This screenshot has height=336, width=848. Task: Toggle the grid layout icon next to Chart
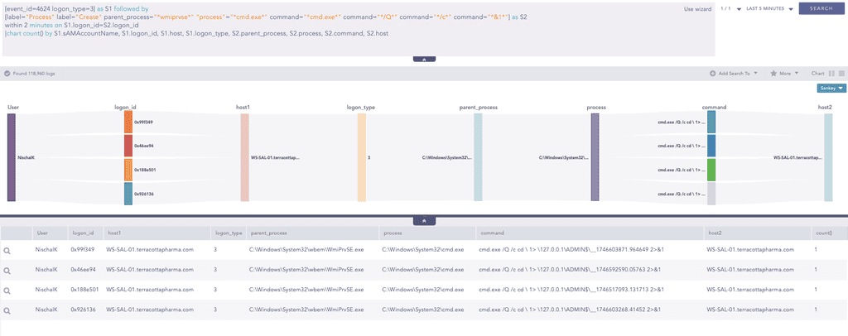coord(840,73)
